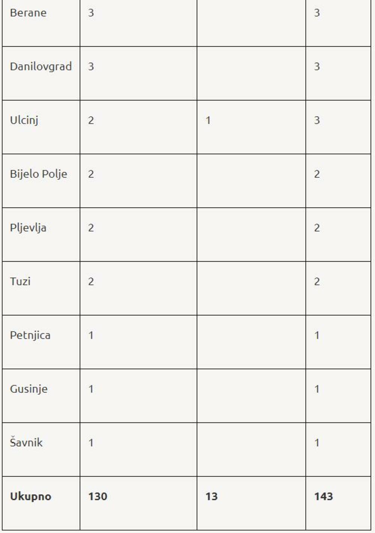The width and height of the screenshot is (375, 533).
Task: Select Ulcinj's last column value 3
Action: coord(317,120)
